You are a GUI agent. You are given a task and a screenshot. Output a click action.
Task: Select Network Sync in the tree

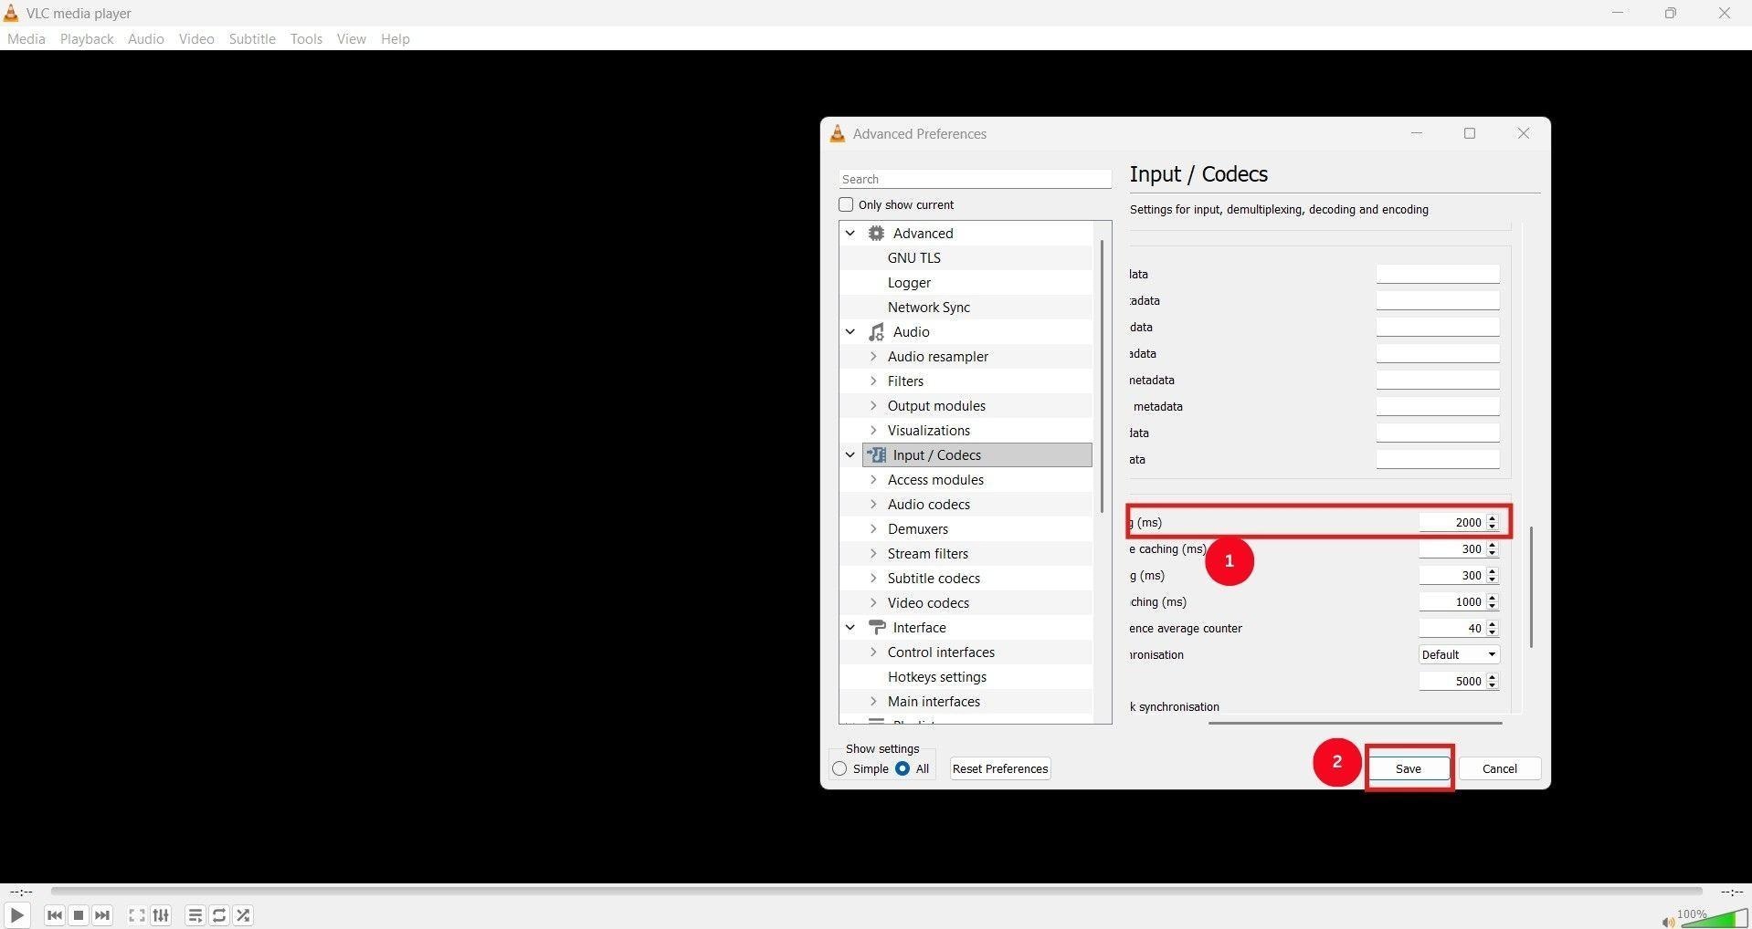929,308
